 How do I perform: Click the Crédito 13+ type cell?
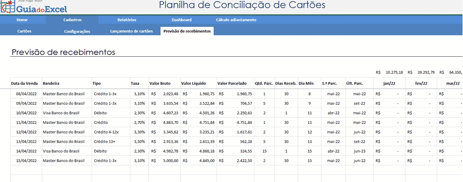click(x=111, y=142)
